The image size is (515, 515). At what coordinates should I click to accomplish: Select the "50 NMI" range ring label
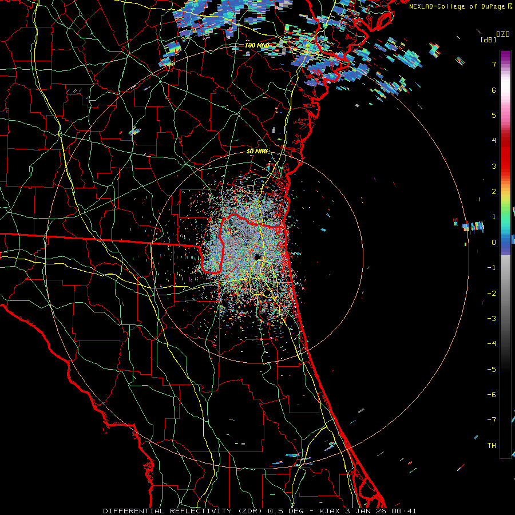click(257, 151)
